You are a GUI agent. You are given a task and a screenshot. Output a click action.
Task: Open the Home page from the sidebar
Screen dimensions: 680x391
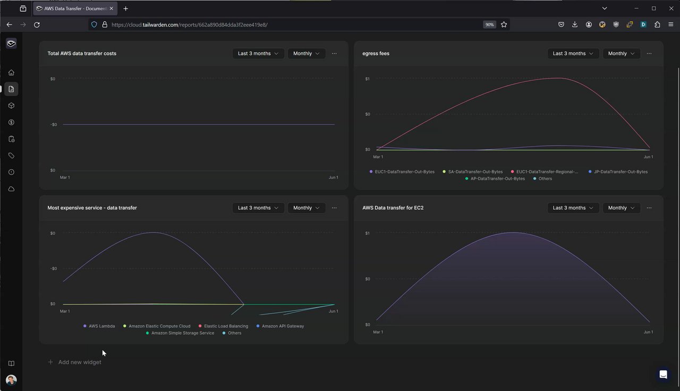[x=11, y=72]
